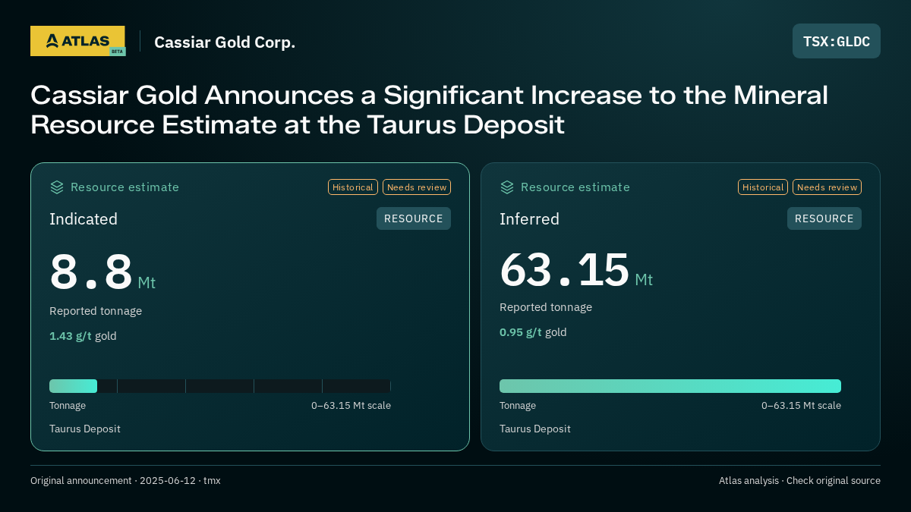The image size is (911, 512).
Task: Click Atlas analysis check original source note
Action: [799, 481]
